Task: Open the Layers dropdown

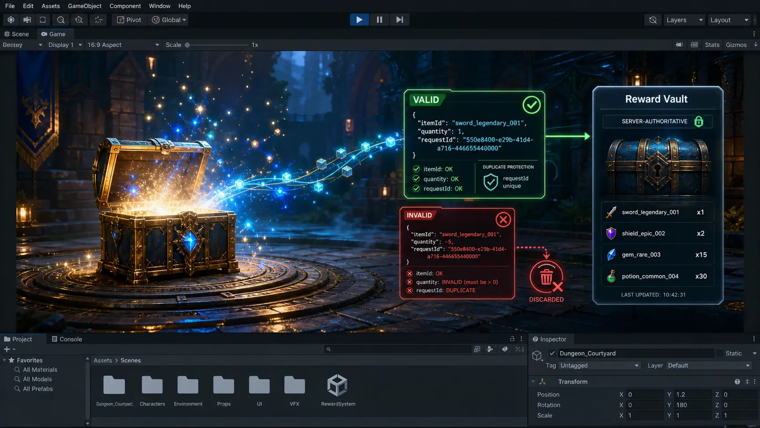Action: [x=684, y=20]
